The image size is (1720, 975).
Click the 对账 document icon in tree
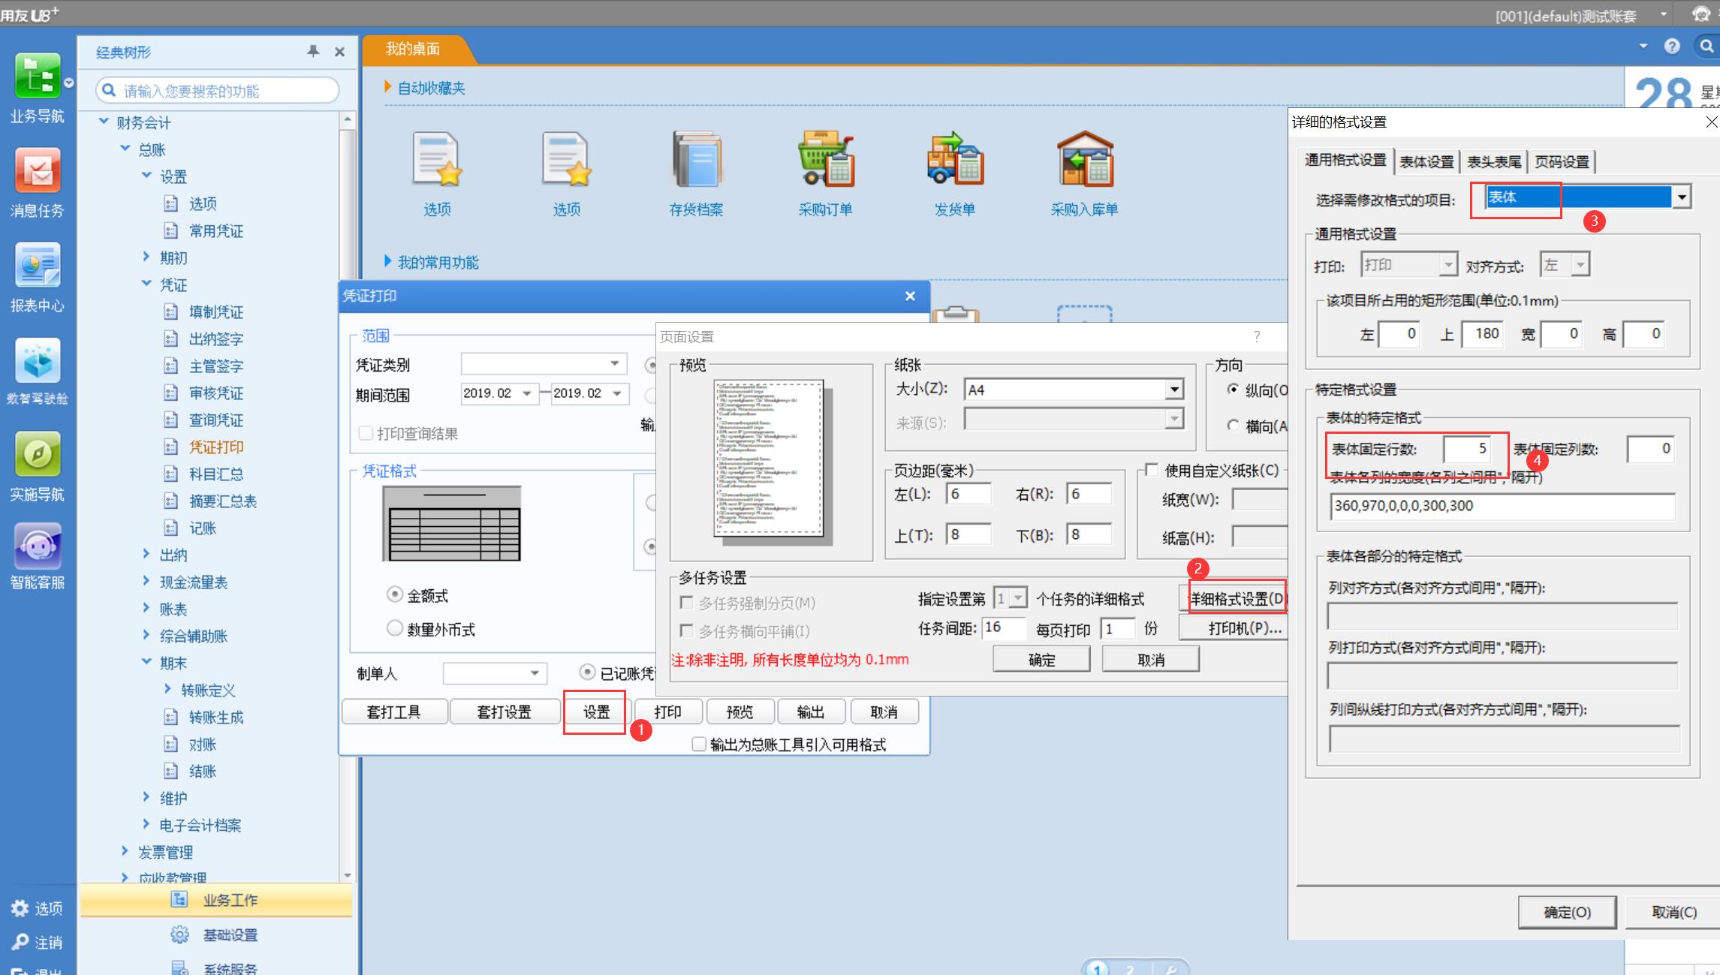point(171,744)
